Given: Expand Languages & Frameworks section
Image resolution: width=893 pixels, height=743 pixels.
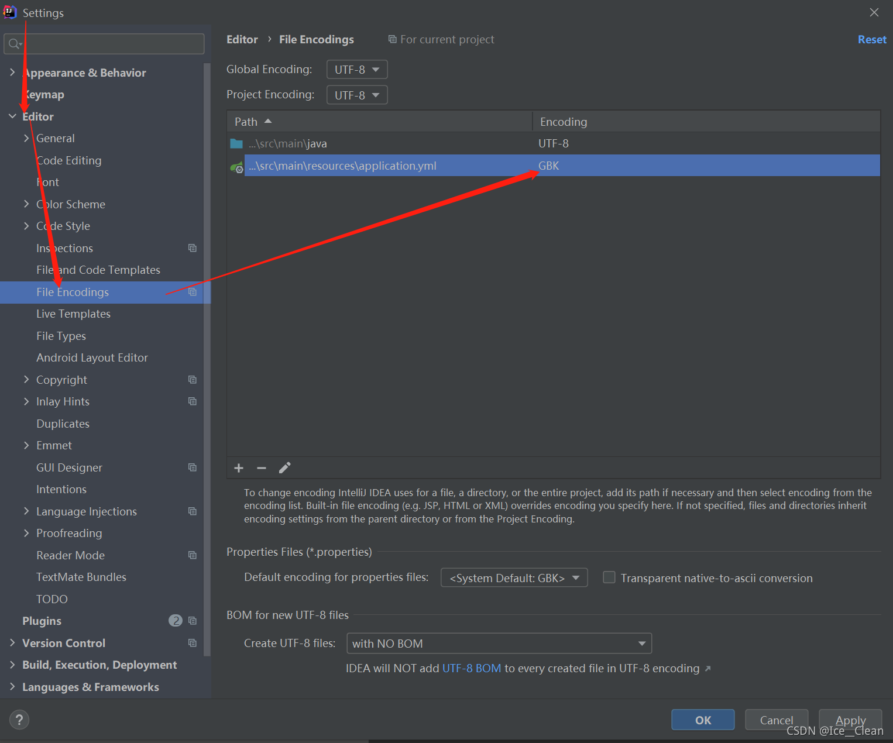Looking at the screenshot, I should (12, 687).
